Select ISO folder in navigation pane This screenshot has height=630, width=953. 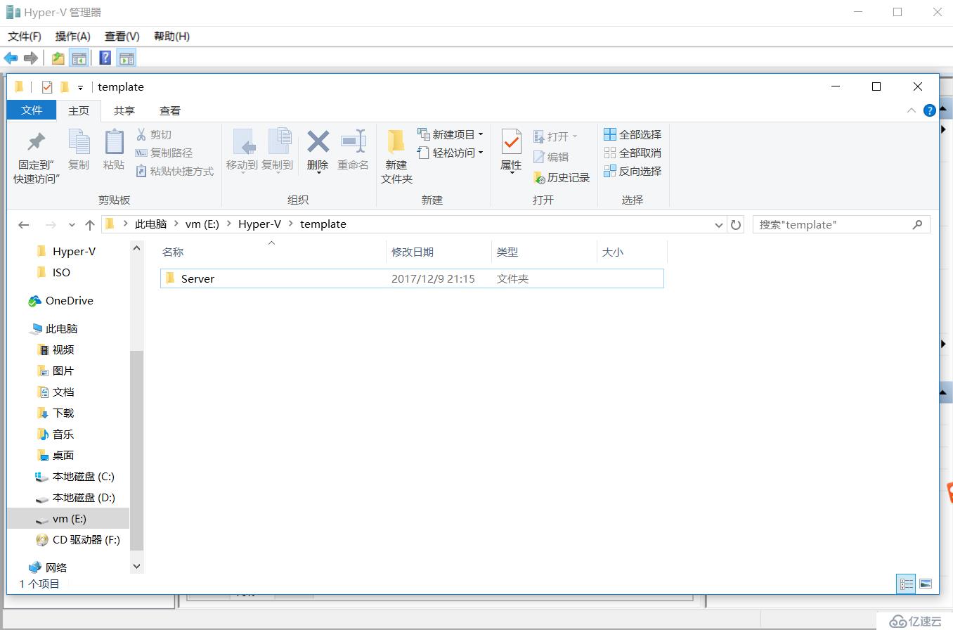[61, 272]
